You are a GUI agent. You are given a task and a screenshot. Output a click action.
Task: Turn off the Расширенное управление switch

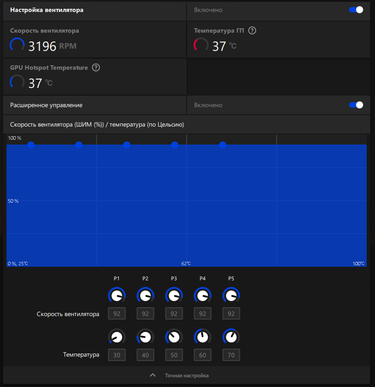356,105
